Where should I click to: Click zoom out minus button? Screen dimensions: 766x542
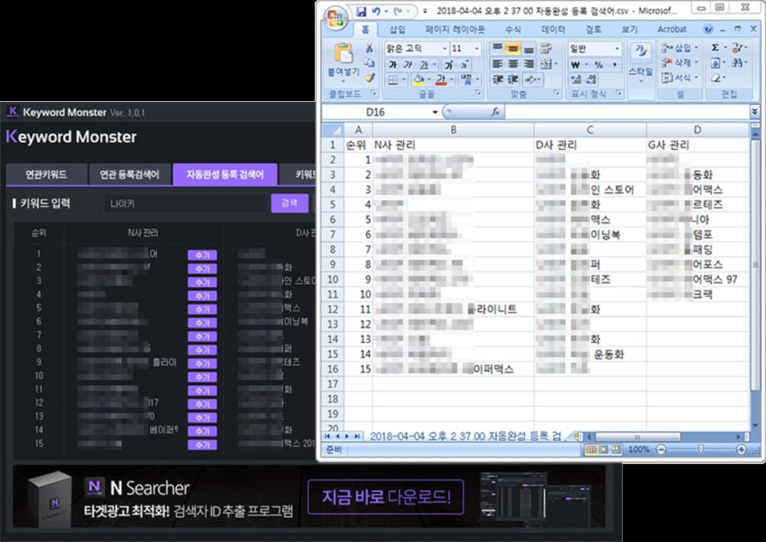[x=661, y=449]
